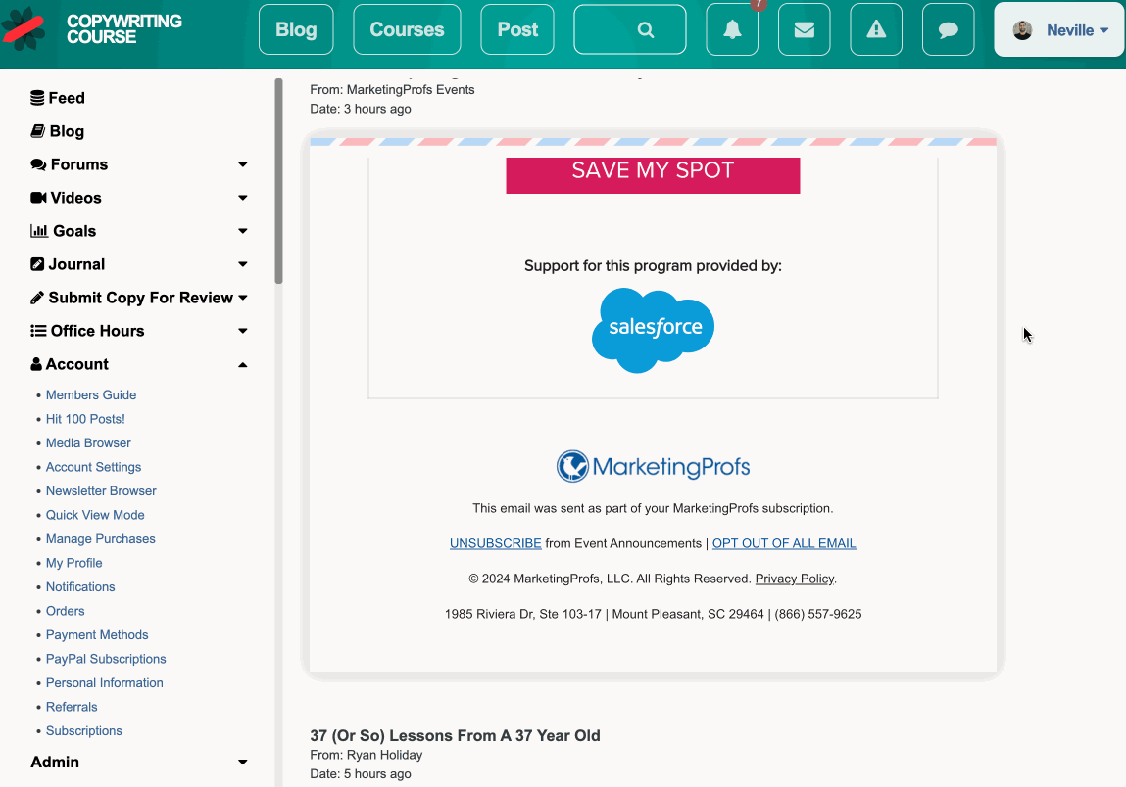Open Notifications link in Account menu

tap(80, 587)
